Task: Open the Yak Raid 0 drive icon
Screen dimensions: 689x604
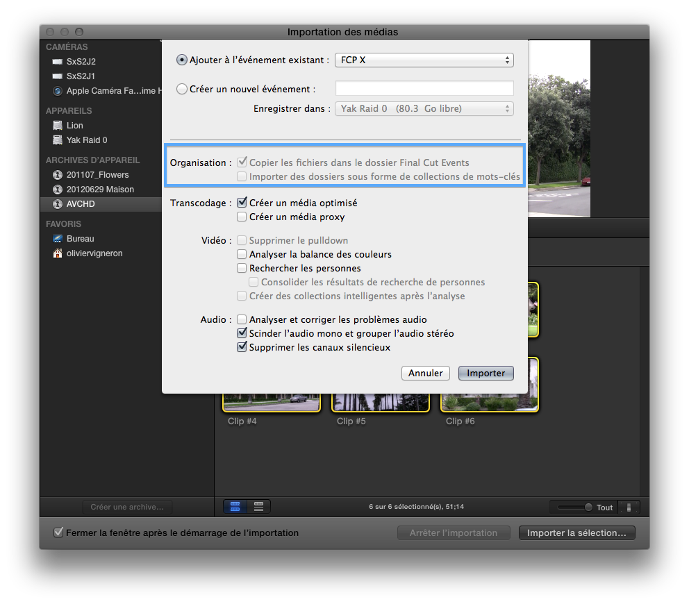Action: [x=57, y=140]
